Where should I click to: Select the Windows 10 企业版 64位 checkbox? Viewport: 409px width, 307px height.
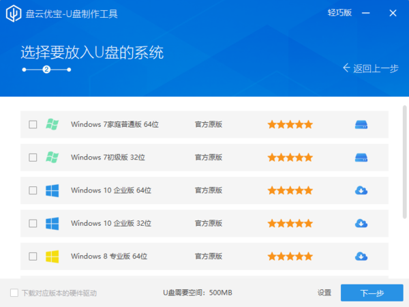pyautogui.click(x=33, y=190)
